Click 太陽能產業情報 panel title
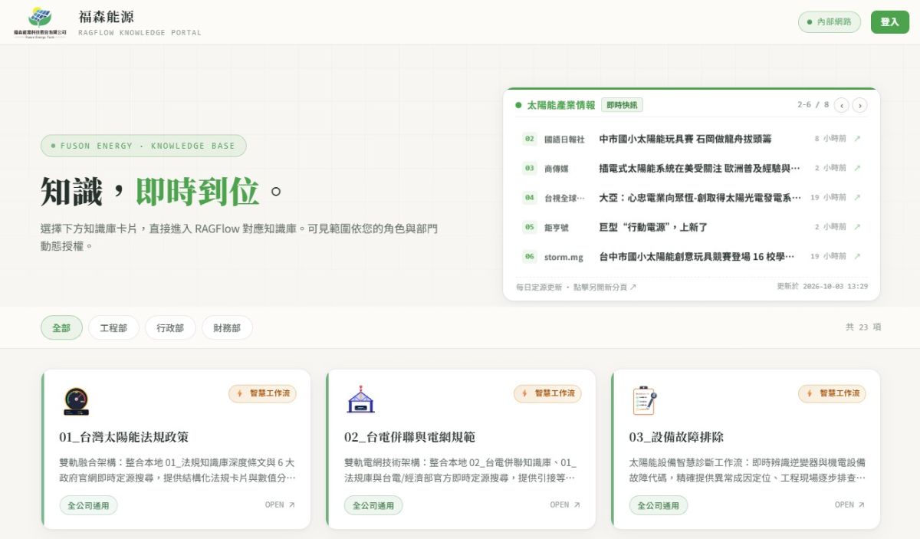920x539 pixels. pos(561,105)
